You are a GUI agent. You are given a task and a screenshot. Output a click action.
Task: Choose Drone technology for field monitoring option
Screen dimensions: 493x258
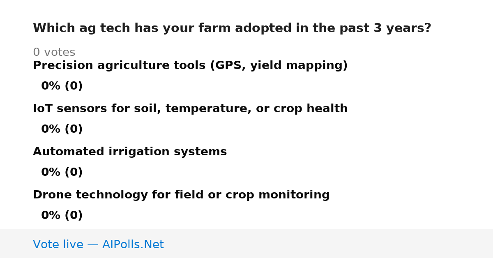[181, 195]
